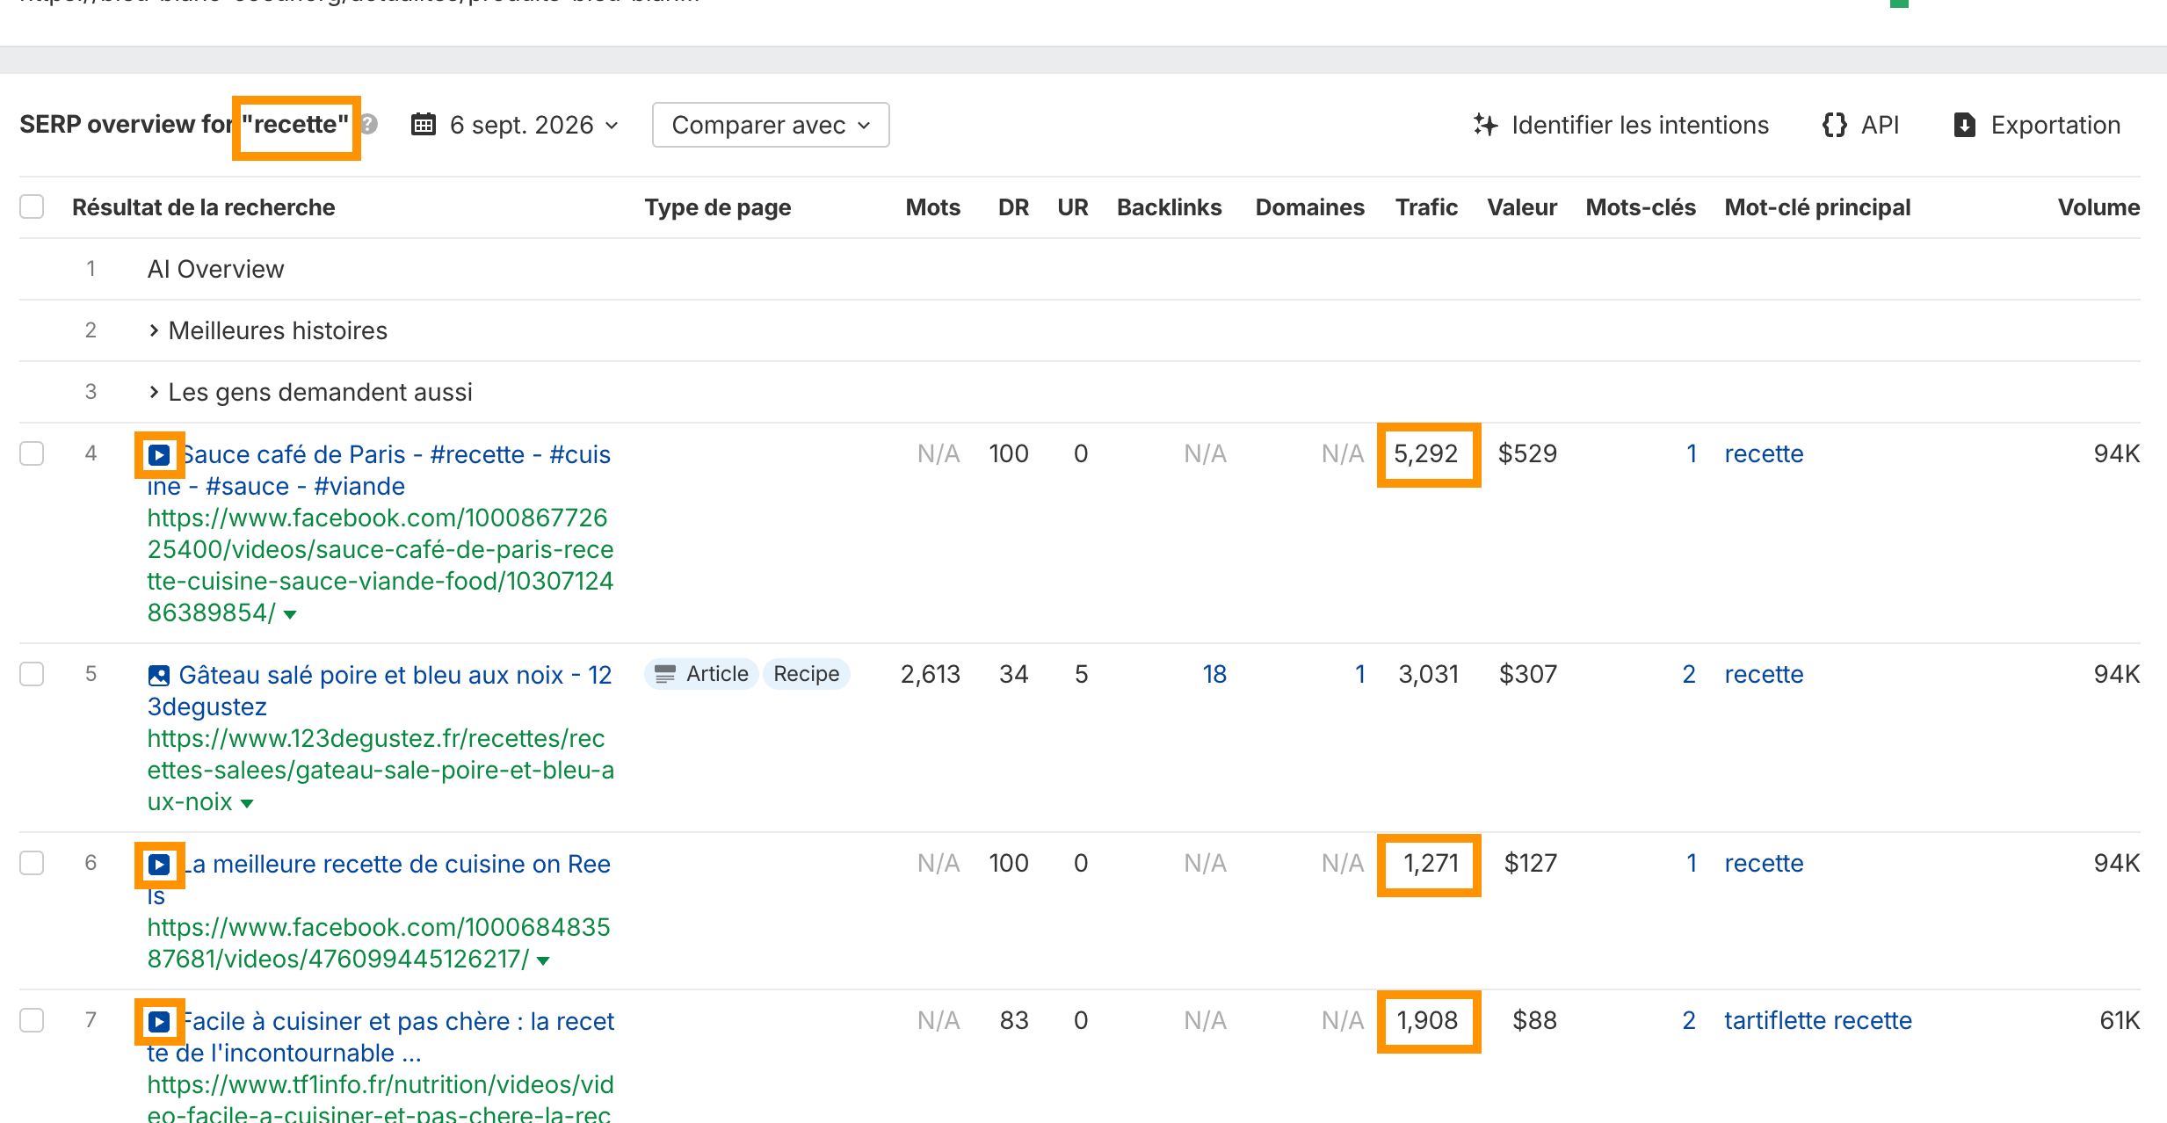Click the 3,031 traffic value
Screen dimensions: 2167x1123
coord(1428,674)
